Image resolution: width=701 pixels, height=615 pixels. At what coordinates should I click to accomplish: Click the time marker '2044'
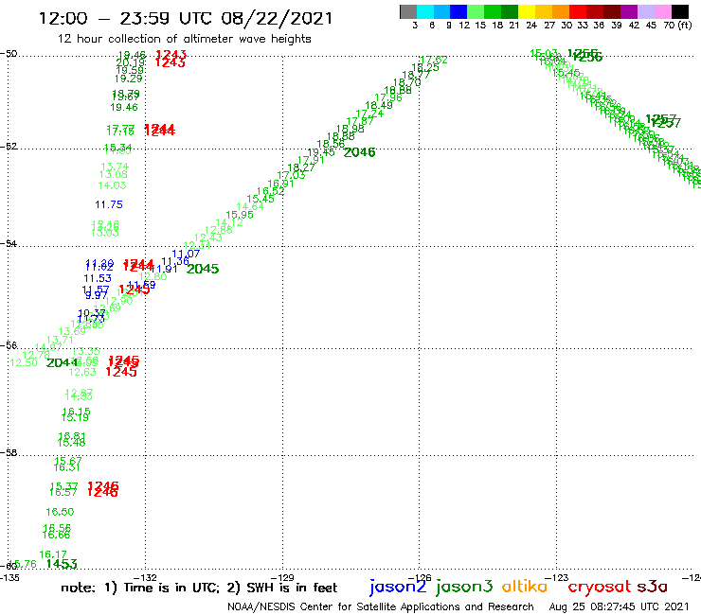click(x=63, y=362)
